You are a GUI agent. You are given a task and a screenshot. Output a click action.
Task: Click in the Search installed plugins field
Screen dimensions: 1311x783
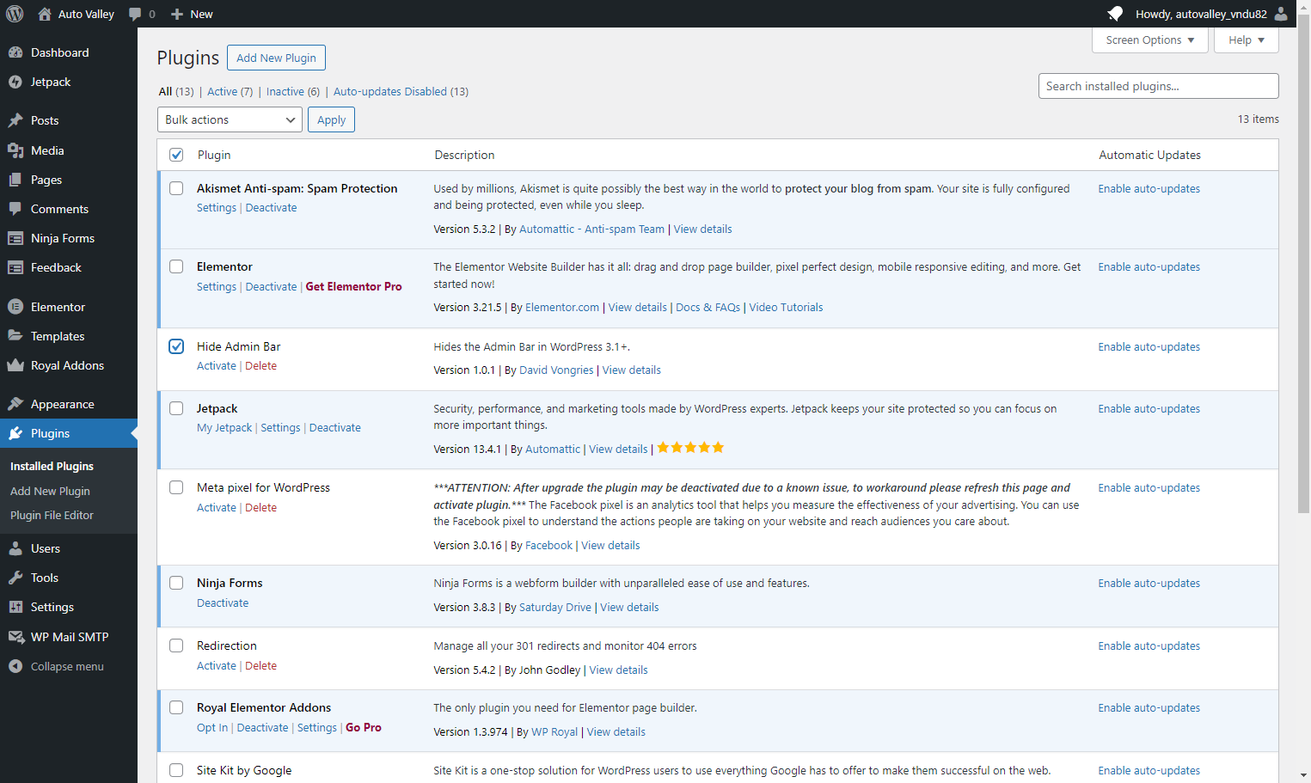(x=1158, y=86)
